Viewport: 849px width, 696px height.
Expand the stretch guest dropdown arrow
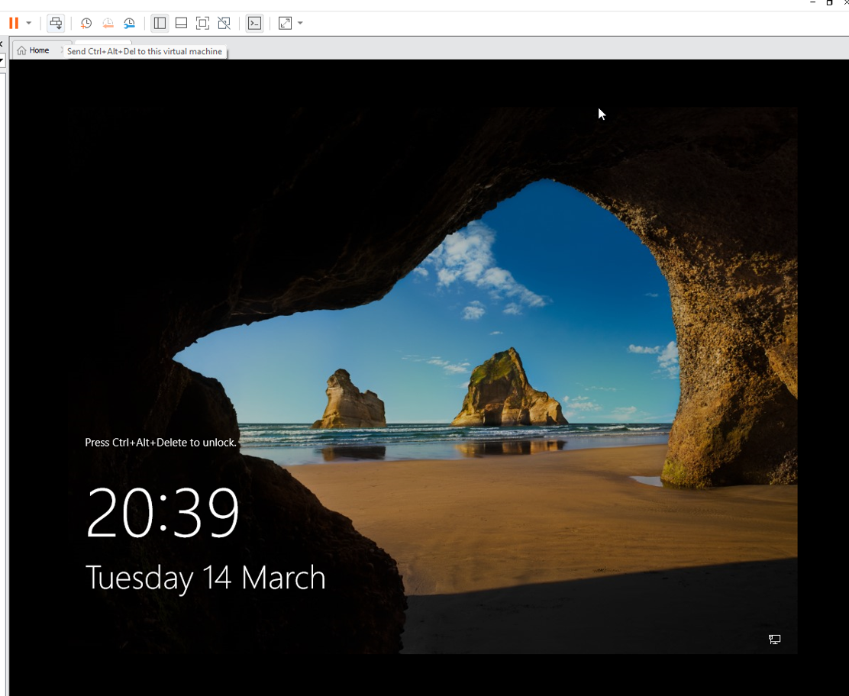(x=300, y=23)
